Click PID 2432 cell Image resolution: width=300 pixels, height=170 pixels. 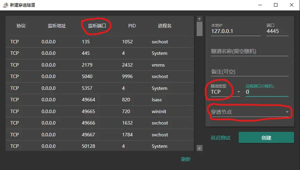click(x=127, y=65)
